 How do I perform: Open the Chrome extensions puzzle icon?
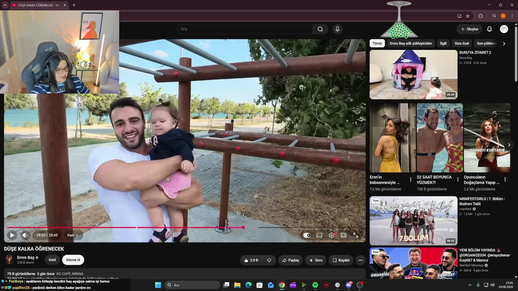[x=481, y=16]
